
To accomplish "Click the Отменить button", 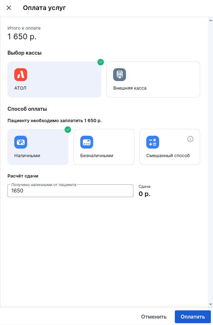I will coord(154,317).
